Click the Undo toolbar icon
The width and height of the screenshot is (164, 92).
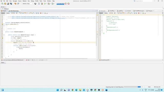tap(15, 4)
